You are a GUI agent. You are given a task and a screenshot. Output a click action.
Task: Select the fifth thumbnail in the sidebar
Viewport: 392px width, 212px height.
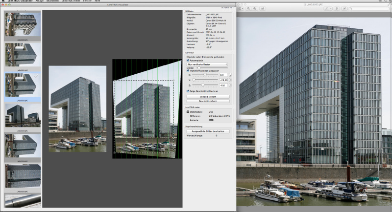(x=23, y=146)
